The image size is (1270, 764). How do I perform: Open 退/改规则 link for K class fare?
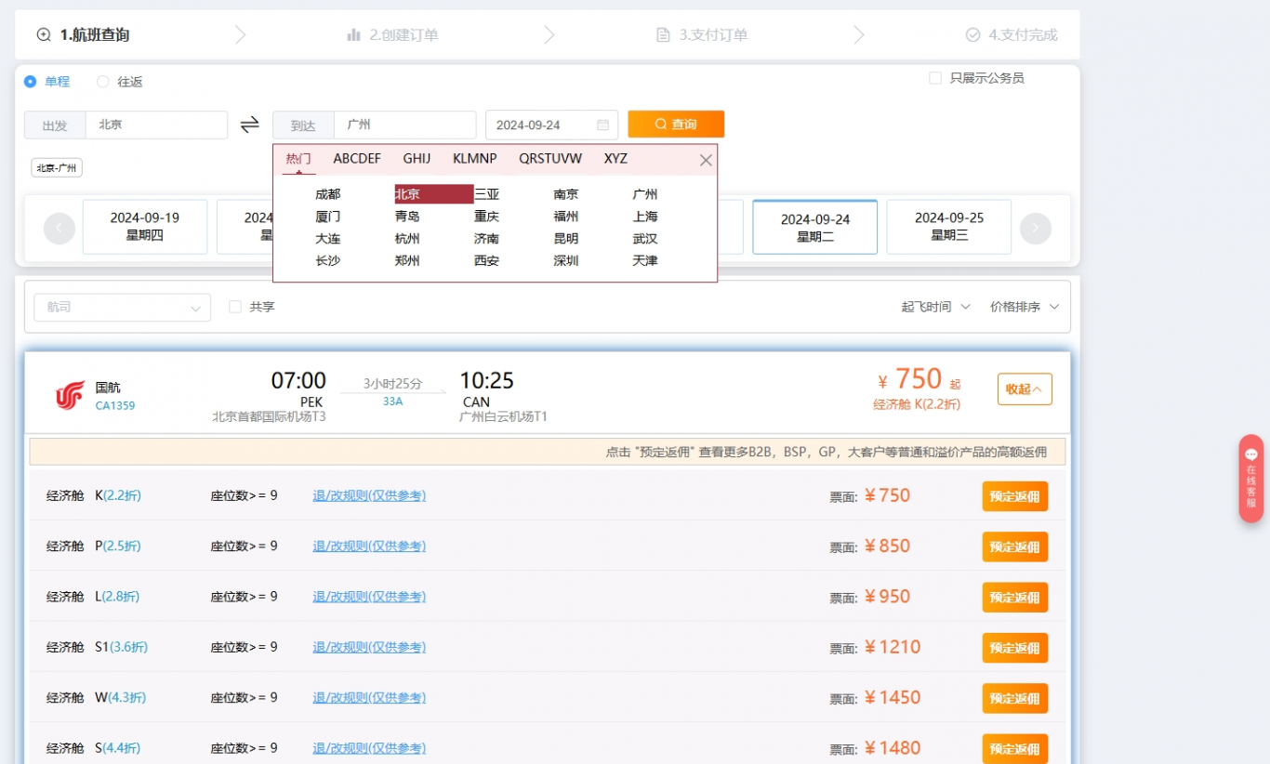369,495
